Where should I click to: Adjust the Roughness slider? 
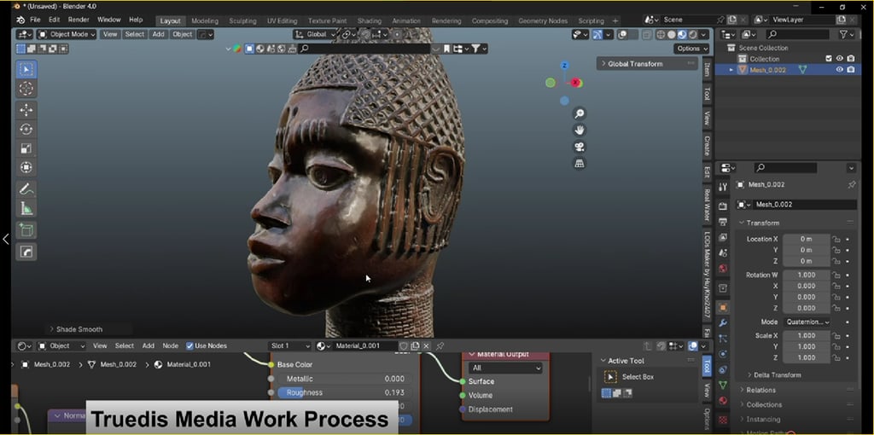point(345,392)
